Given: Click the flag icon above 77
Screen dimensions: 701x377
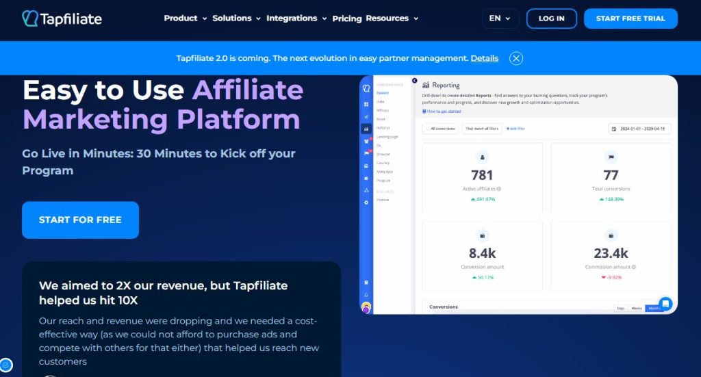Looking at the screenshot, I should click(611, 157).
